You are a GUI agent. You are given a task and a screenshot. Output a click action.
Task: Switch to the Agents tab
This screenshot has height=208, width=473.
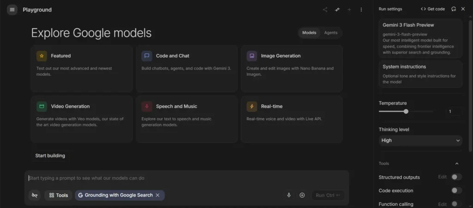(331, 33)
